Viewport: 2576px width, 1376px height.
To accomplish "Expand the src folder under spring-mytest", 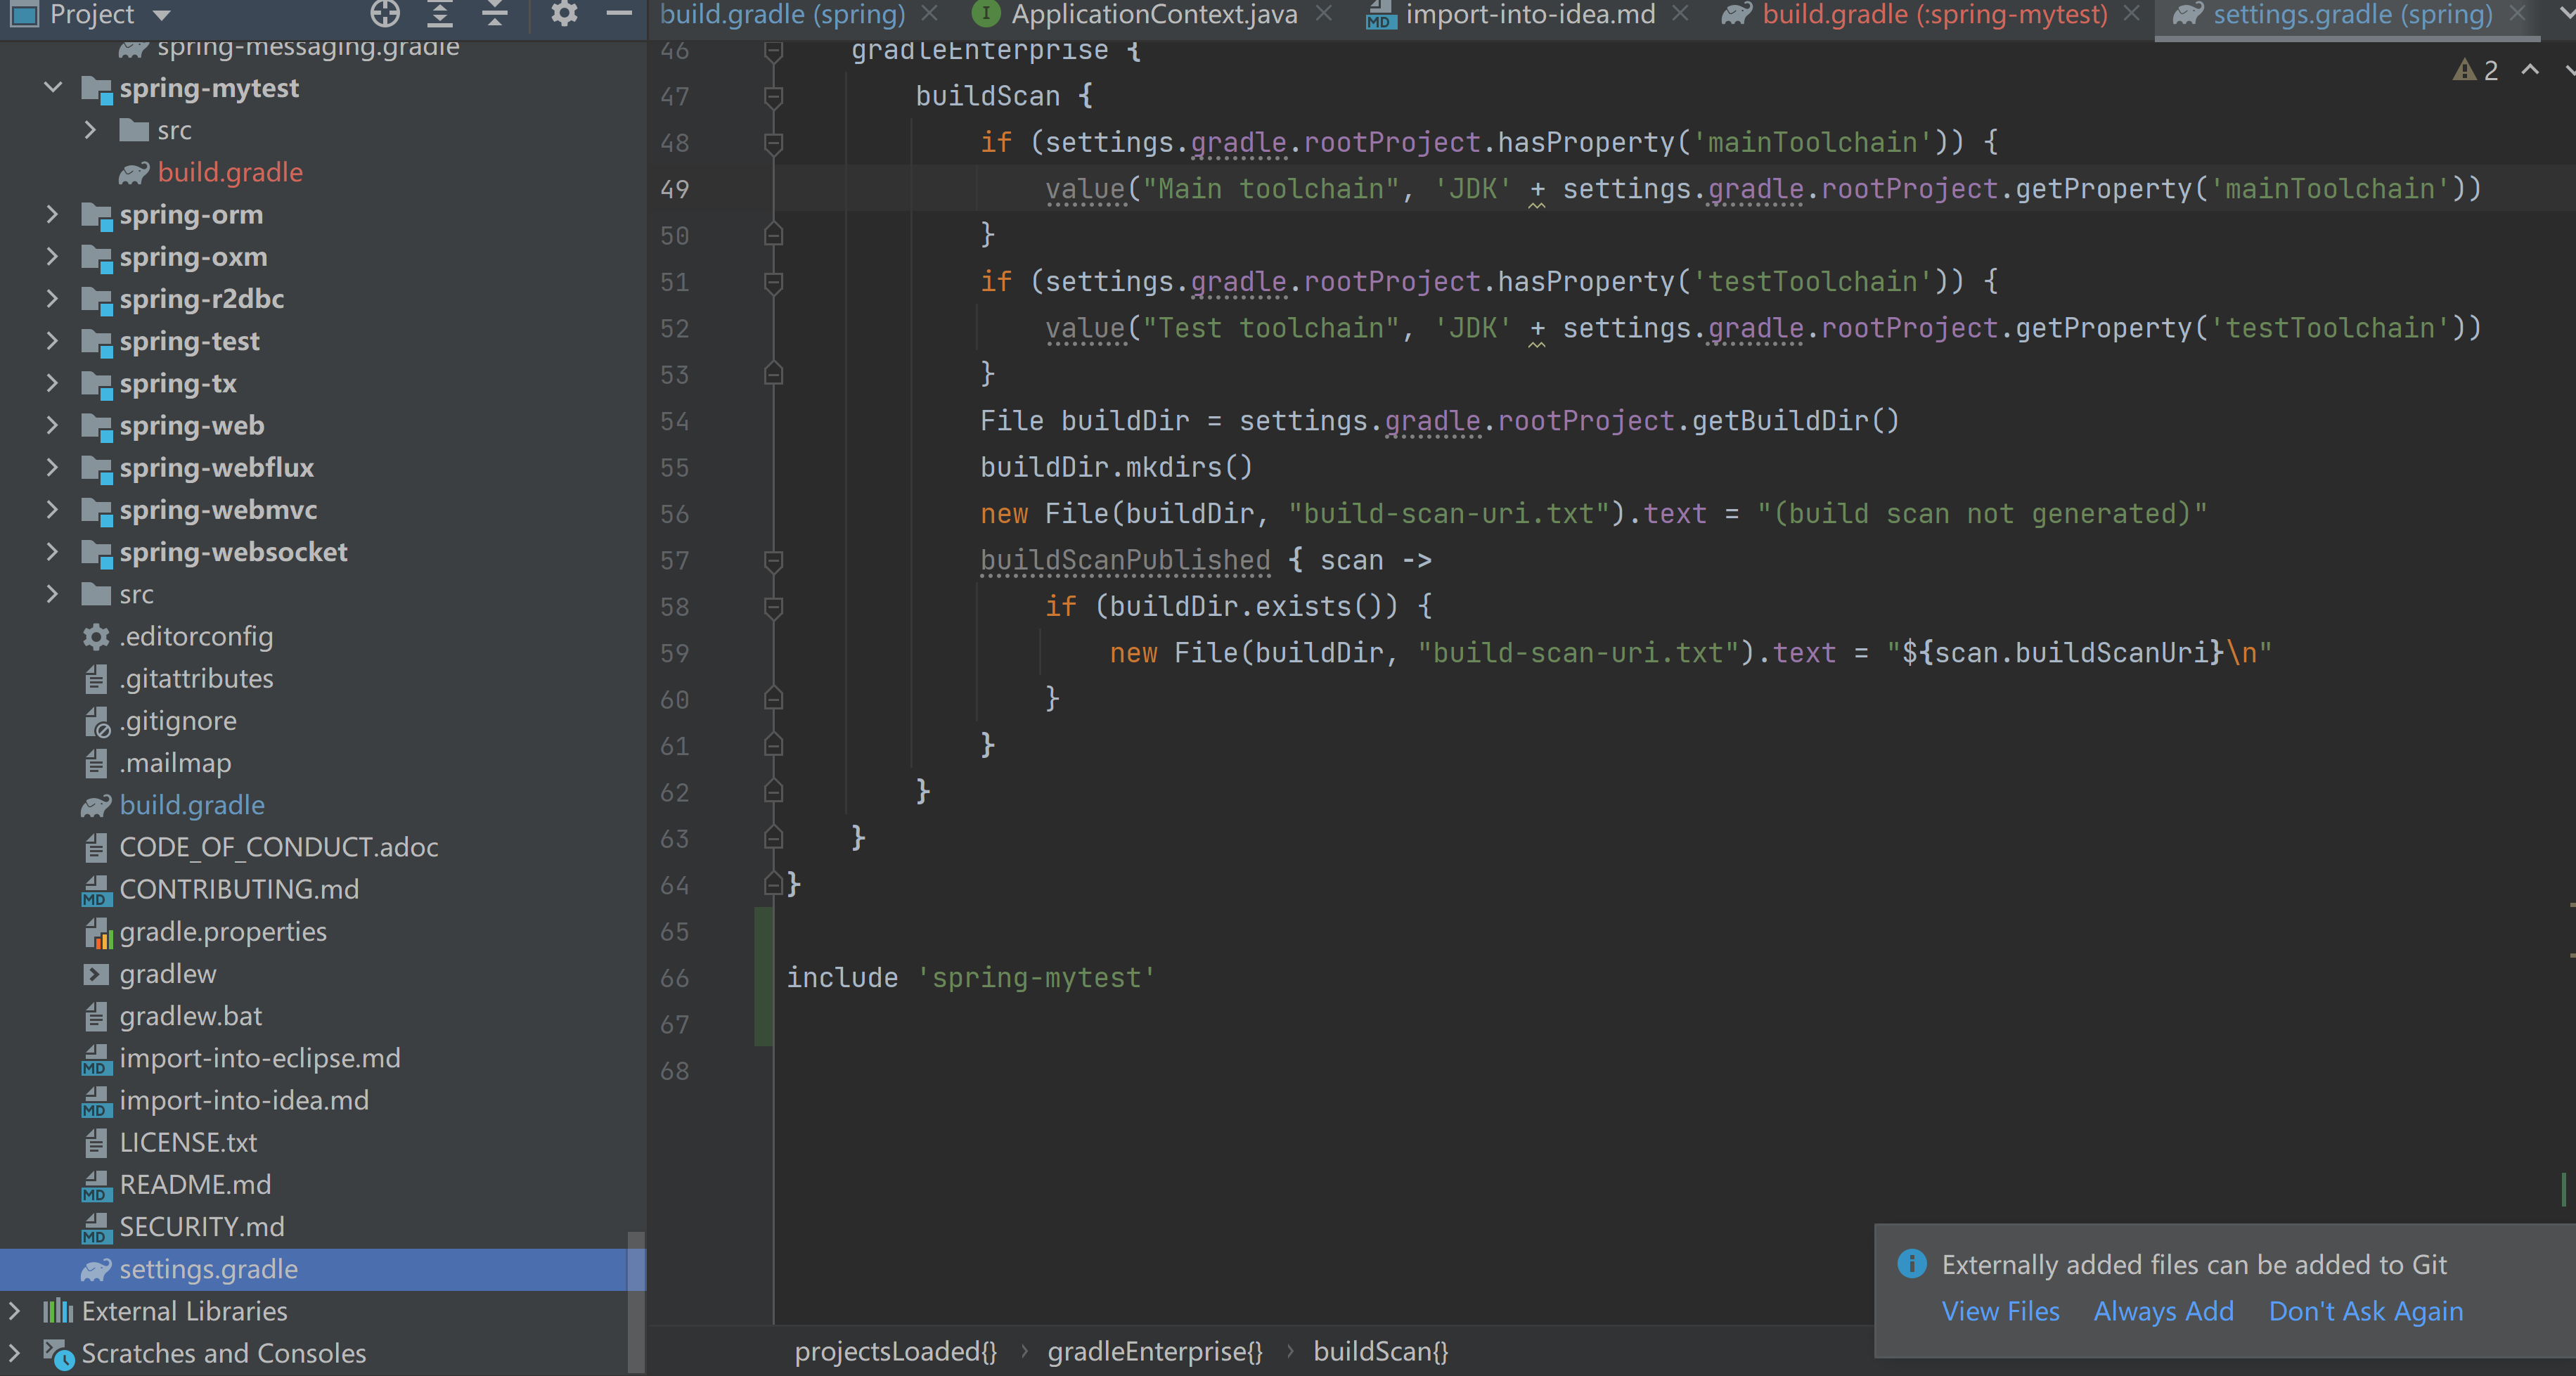I will [x=90, y=130].
